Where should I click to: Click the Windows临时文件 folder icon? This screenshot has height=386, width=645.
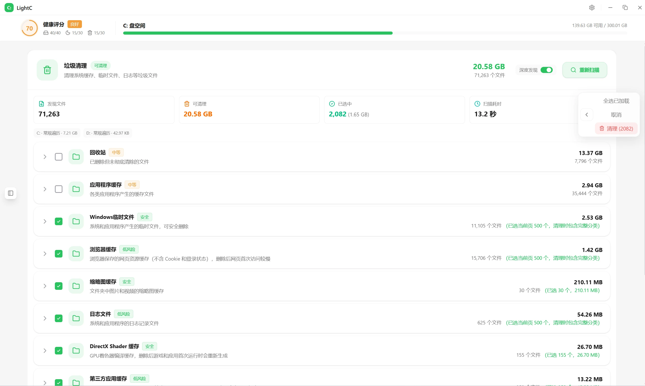click(76, 221)
